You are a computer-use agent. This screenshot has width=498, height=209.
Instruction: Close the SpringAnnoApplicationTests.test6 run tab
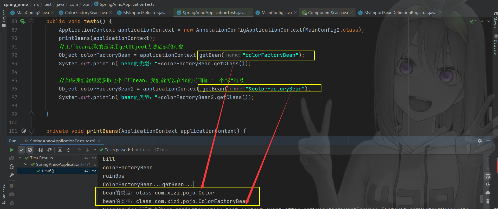(x=99, y=141)
